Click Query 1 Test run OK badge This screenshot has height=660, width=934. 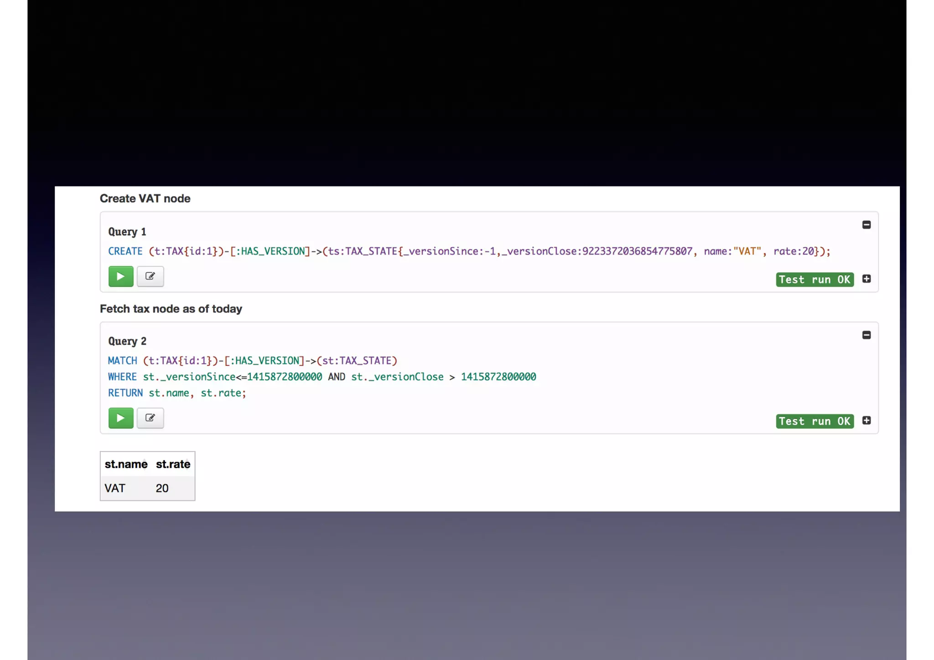(x=815, y=280)
